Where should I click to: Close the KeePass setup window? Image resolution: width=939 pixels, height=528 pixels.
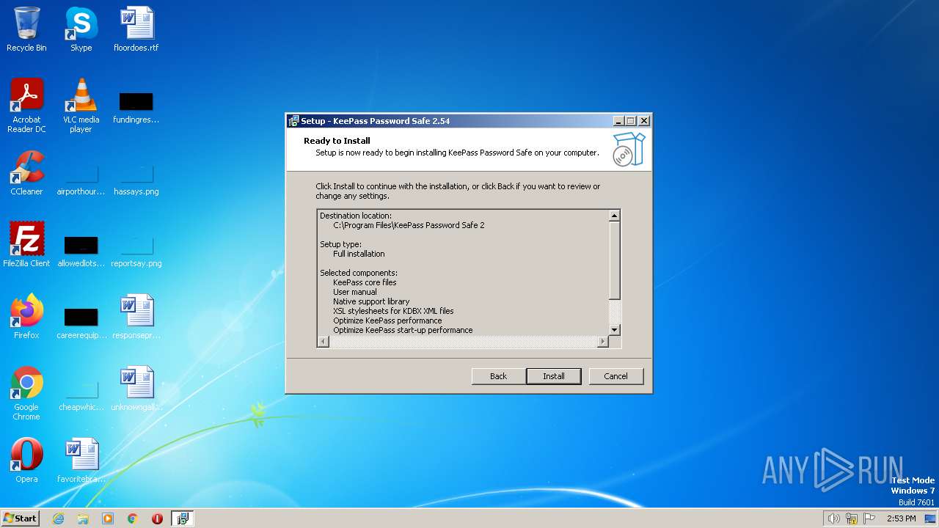(x=644, y=121)
